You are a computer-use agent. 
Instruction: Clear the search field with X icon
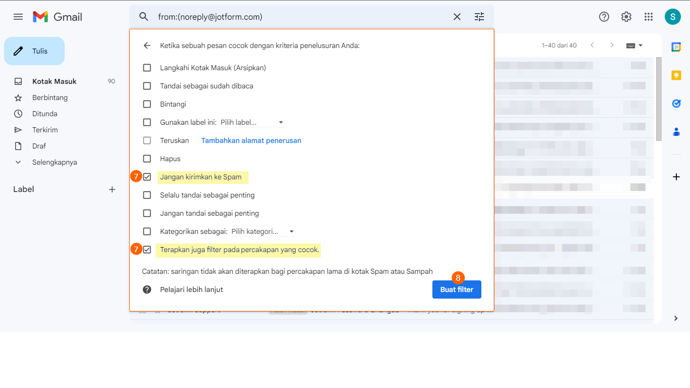coord(457,17)
